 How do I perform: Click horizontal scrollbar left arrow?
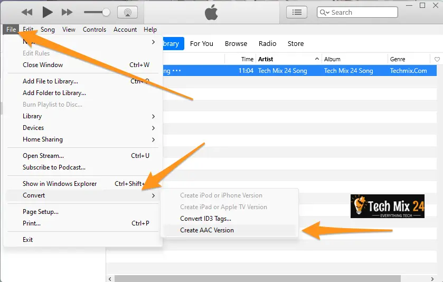tap(110, 279)
